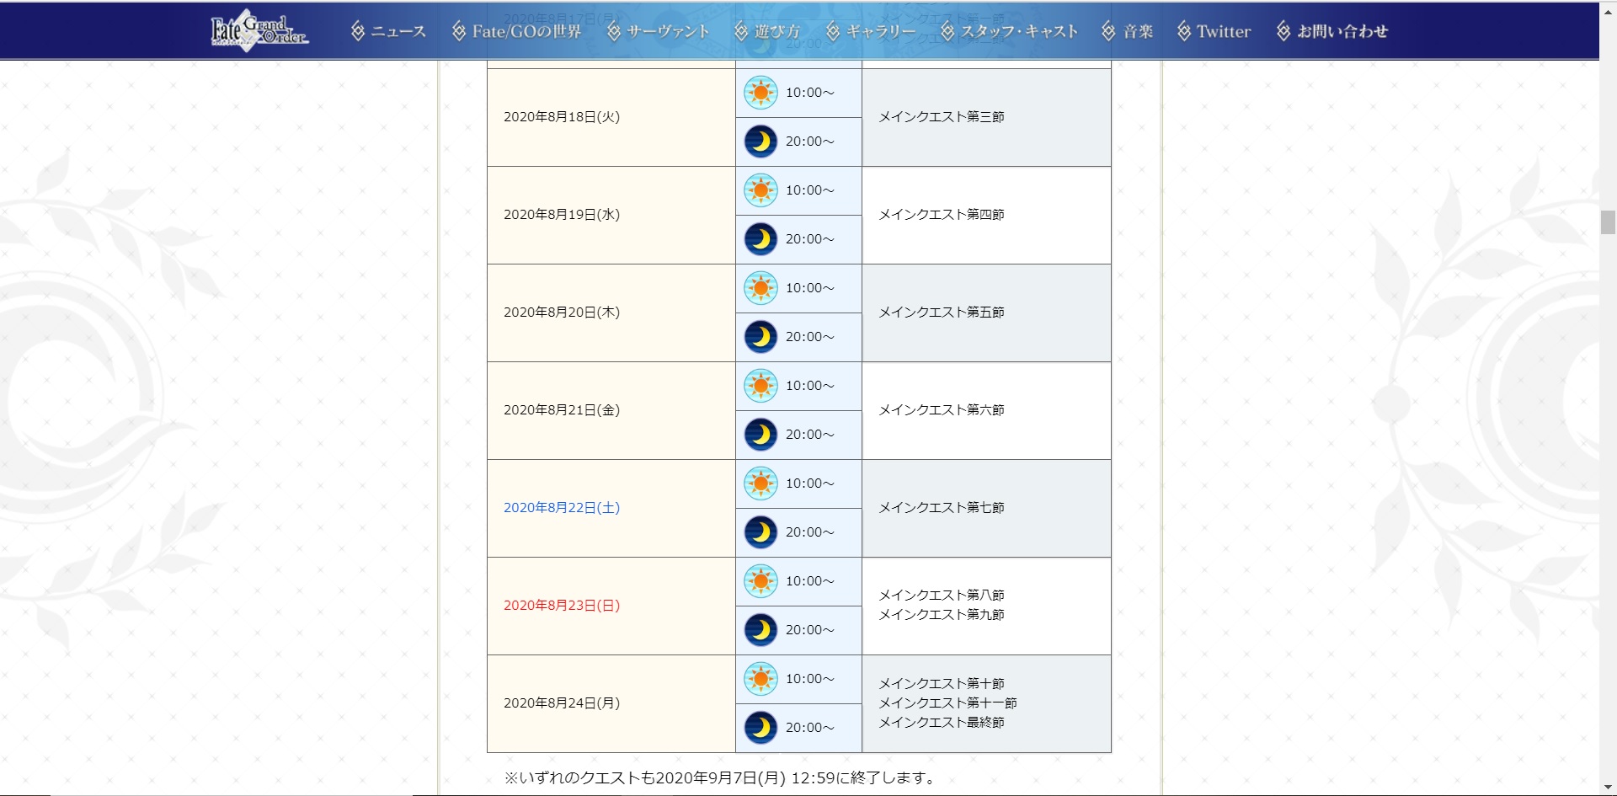Click the sun icon for August 18

[x=760, y=93]
